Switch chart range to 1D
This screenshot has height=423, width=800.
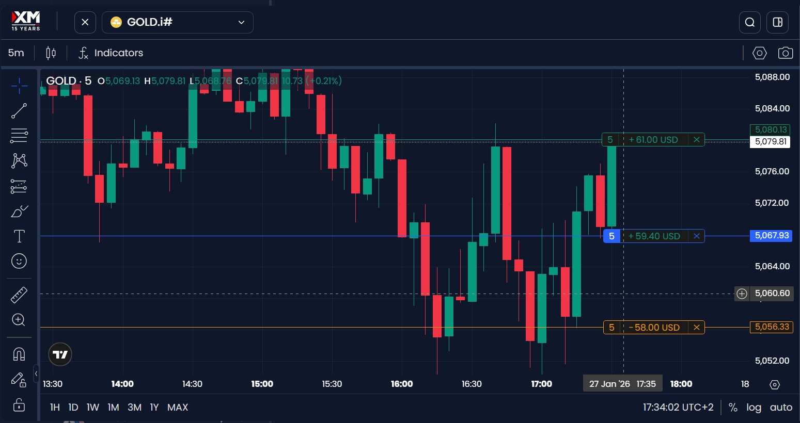point(73,407)
